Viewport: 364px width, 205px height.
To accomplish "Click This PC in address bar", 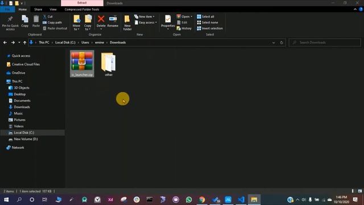I will 44,43.
